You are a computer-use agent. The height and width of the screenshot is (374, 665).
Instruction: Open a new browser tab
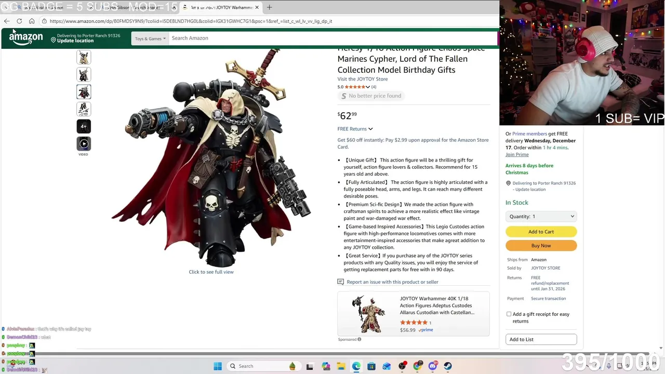[x=269, y=7]
